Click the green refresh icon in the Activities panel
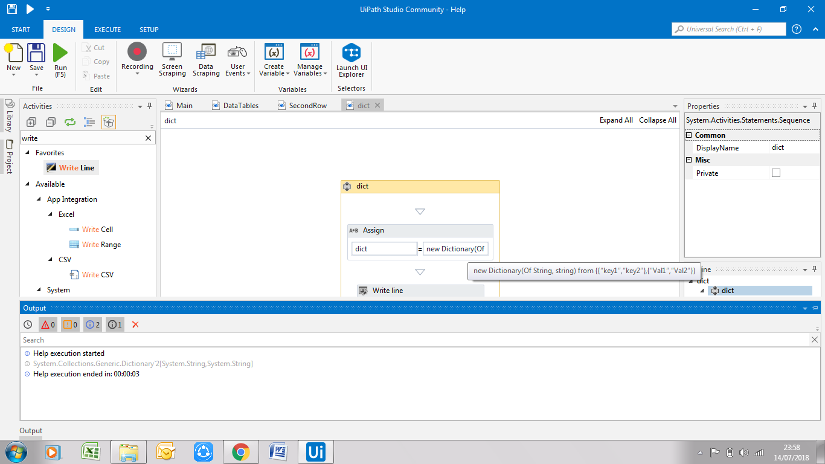 tap(70, 122)
